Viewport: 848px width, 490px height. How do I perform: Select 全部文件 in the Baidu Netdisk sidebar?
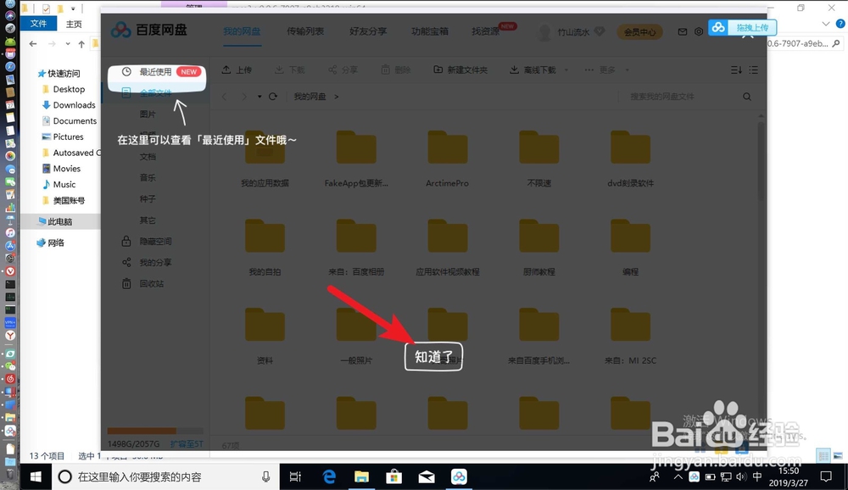point(156,93)
